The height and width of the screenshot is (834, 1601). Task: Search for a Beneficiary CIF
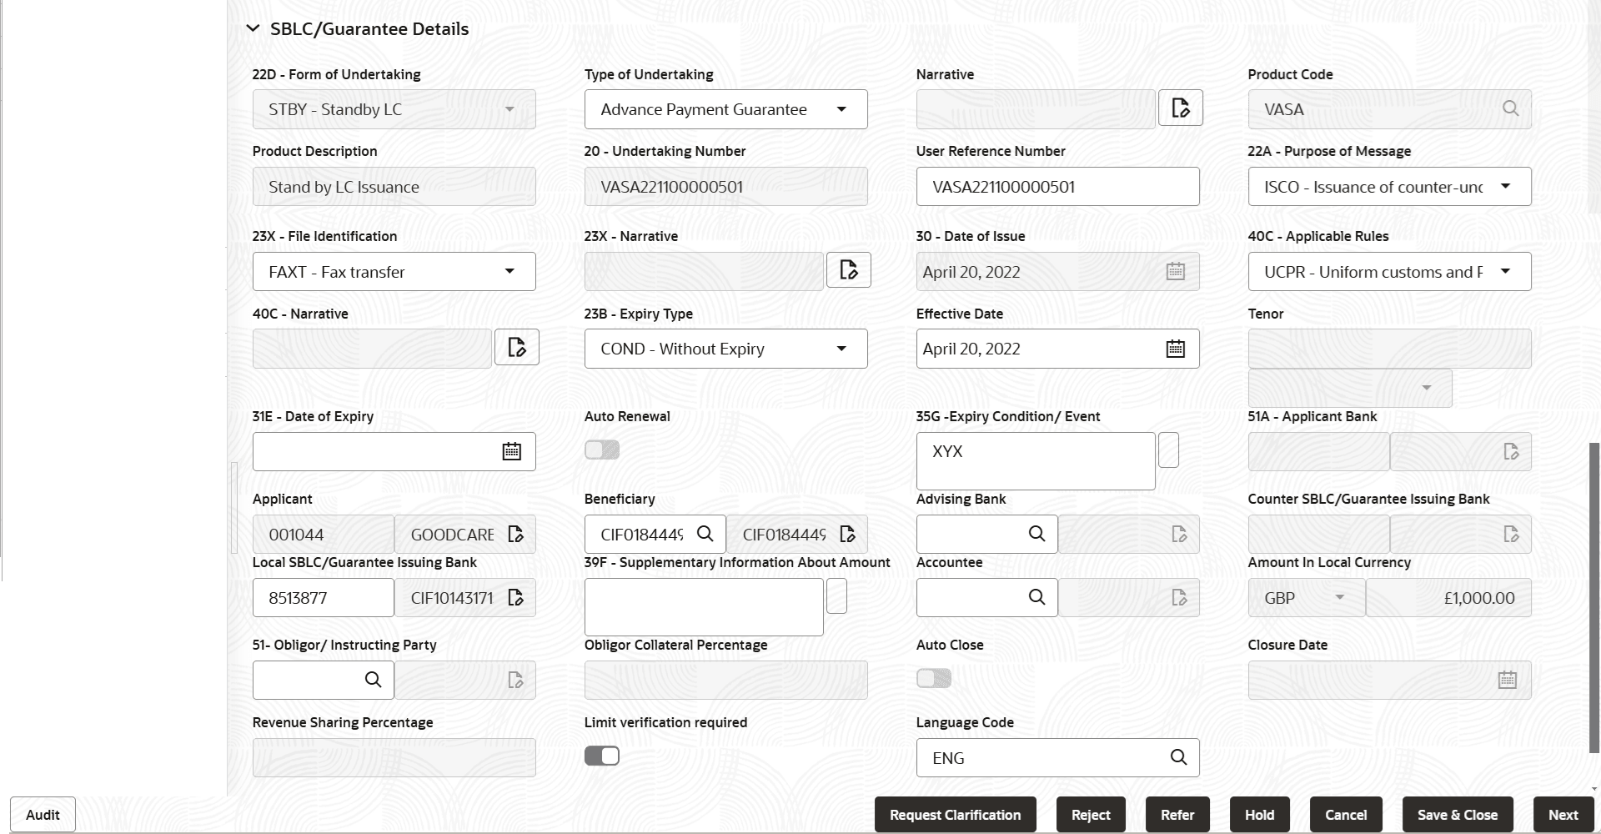[x=705, y=534]
